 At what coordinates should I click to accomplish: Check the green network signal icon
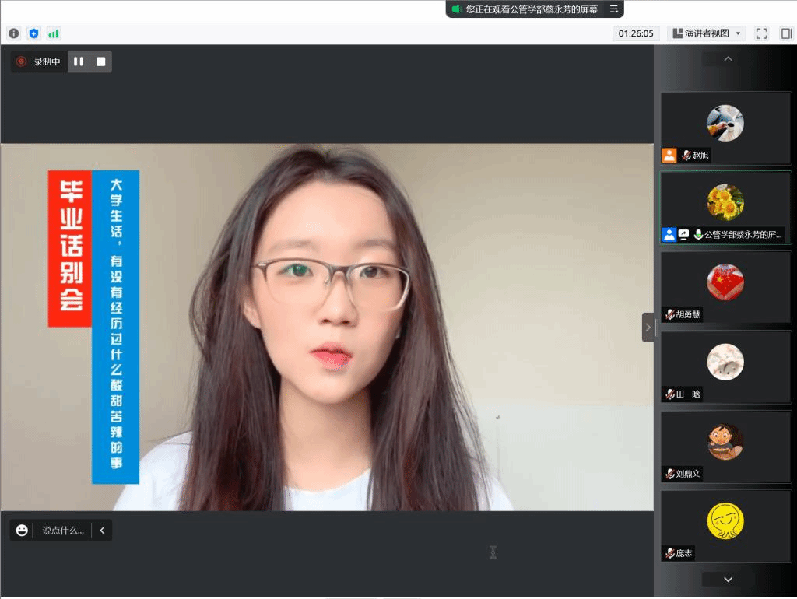[54, 33]
